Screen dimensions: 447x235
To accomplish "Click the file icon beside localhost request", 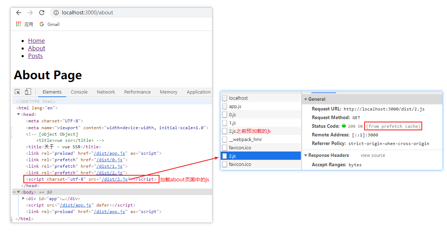I will [x=225, y=98].
